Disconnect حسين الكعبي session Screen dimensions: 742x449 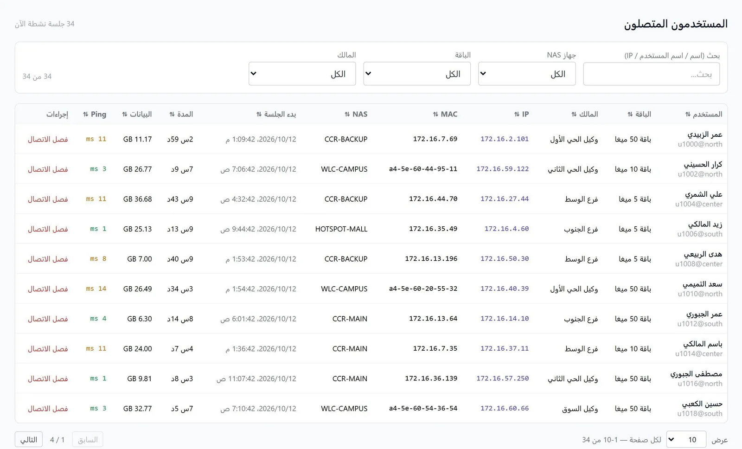[x=48, y=409]
